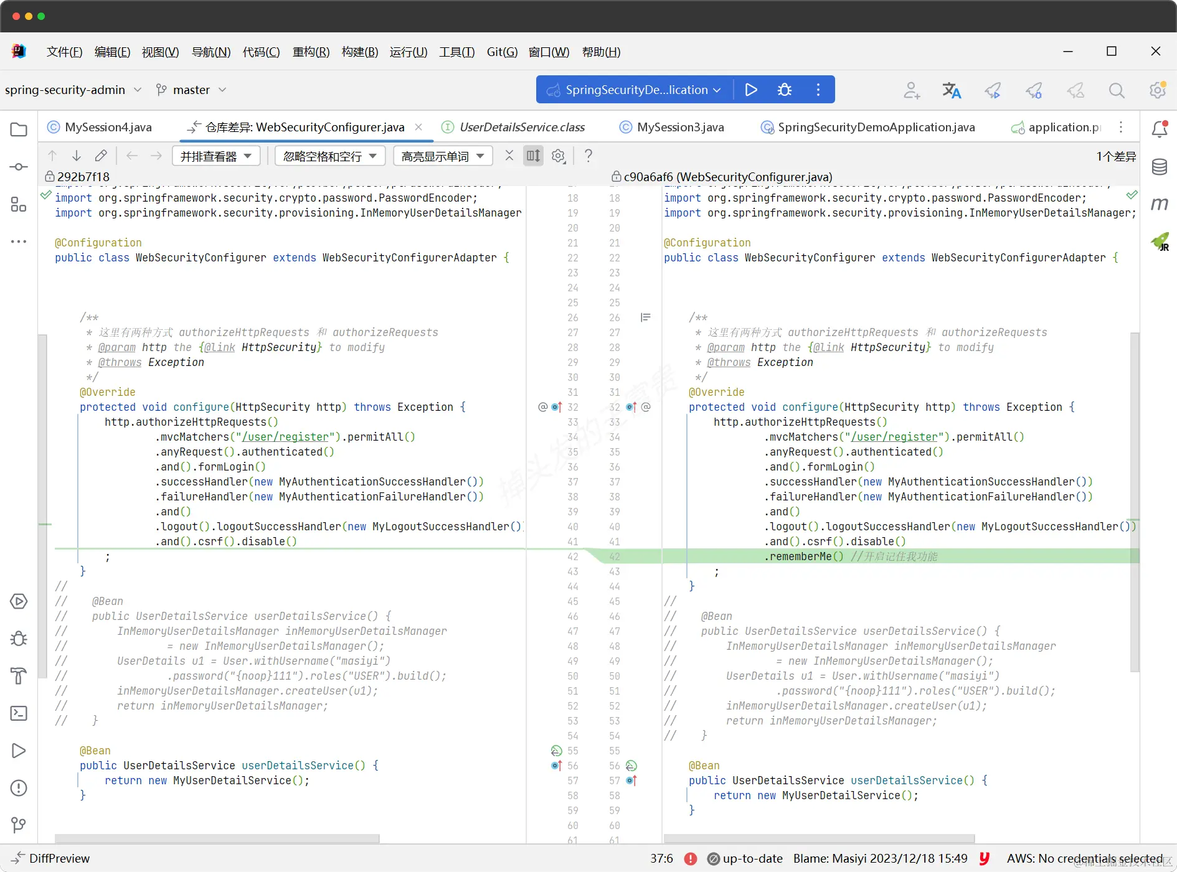The image size is (1177, 872).
Task: Open the Database tool window
Action: click(x=1160, y=167)
